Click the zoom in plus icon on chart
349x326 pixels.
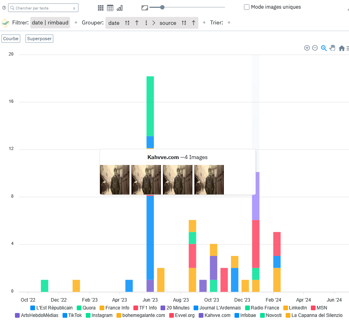click(x=307, y=48)
